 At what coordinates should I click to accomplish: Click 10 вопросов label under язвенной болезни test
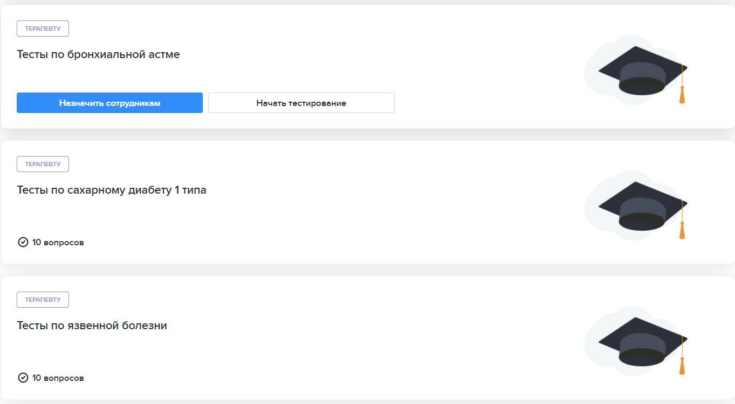pos(58,378)
